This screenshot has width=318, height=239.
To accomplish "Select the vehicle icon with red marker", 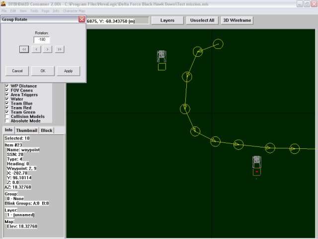I will tap(256, 162).
